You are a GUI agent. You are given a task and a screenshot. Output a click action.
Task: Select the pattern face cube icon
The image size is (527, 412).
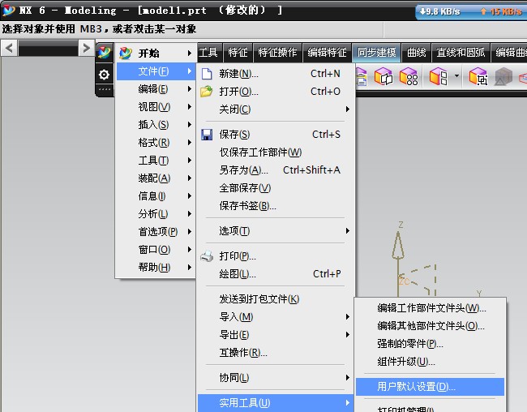tap(409, 76)
